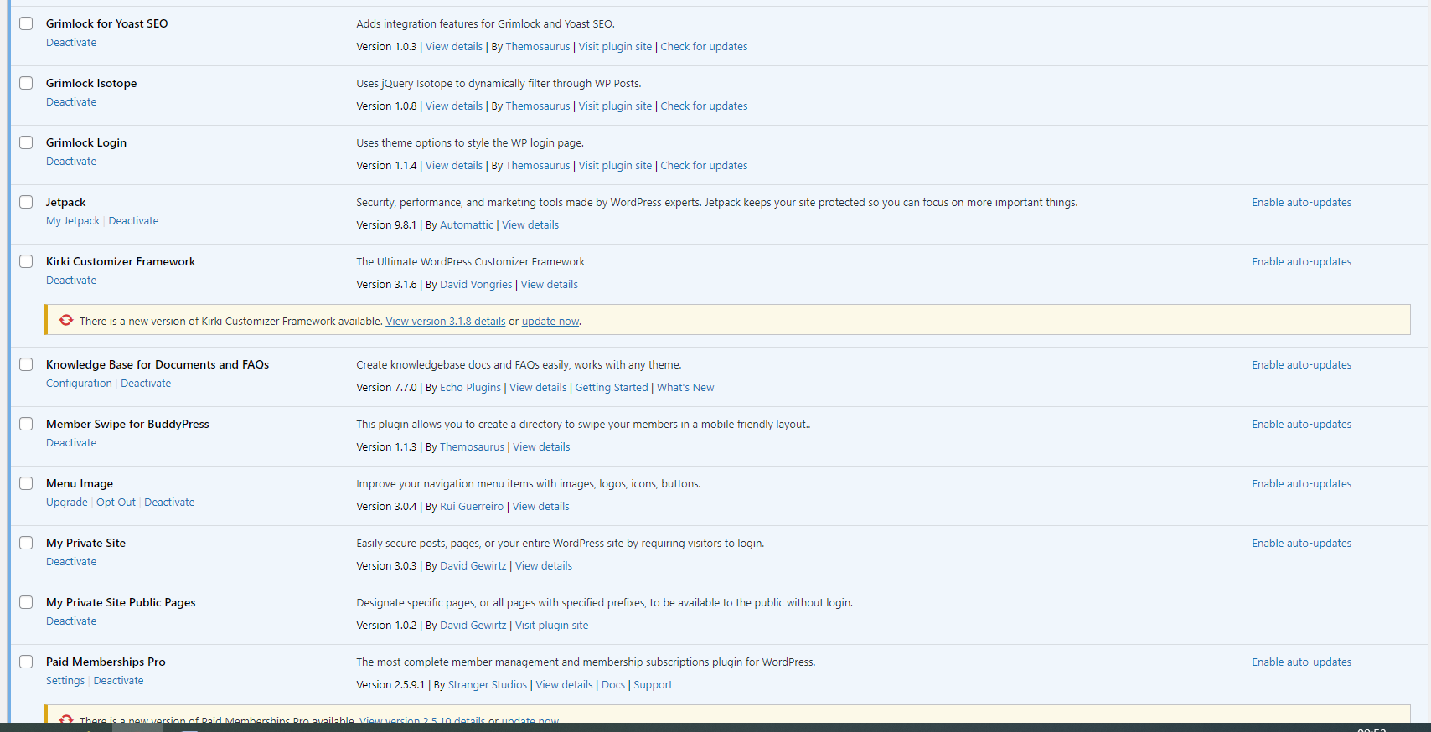Open Paid Memberships Pro Settings
Viewport: 1431px width, 732px height.
pyautogui.click(x=65, y=681)
